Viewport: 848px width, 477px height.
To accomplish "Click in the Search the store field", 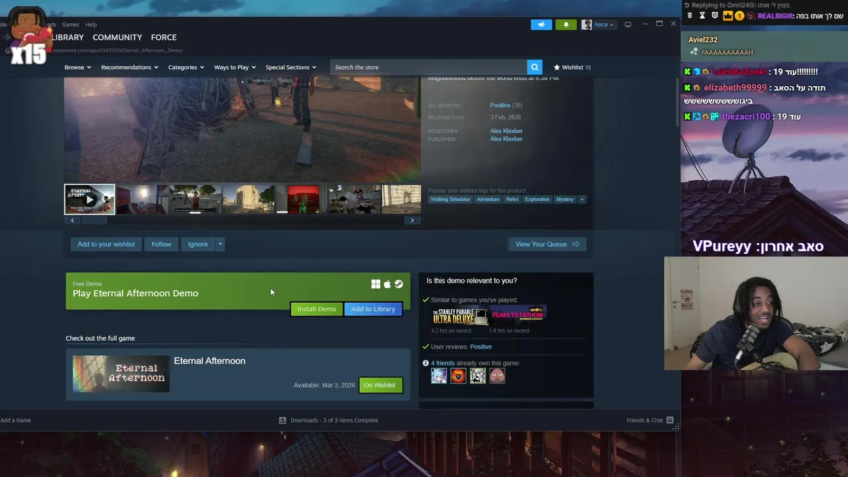I will (x=429, y=67).
